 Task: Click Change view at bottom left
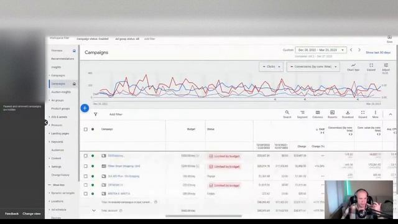click(x=32, y=213)
